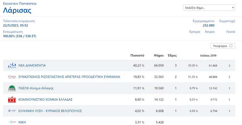Viewport: 242px width, 125px height.
Task: Click the 9.772 2019 votes cell
Action: tap(214, 100)
